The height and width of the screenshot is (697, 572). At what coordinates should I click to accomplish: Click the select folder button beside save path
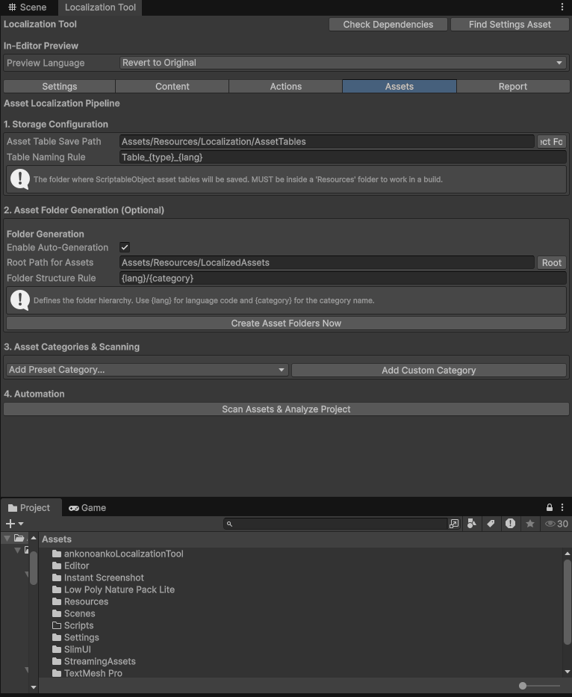pyautogui.click(x=552, y=141)
